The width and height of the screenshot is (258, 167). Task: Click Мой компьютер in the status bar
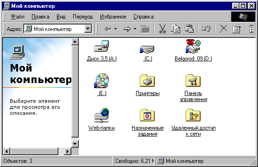click(185, 161)
